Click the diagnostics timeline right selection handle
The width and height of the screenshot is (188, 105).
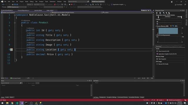pos(182,17)
